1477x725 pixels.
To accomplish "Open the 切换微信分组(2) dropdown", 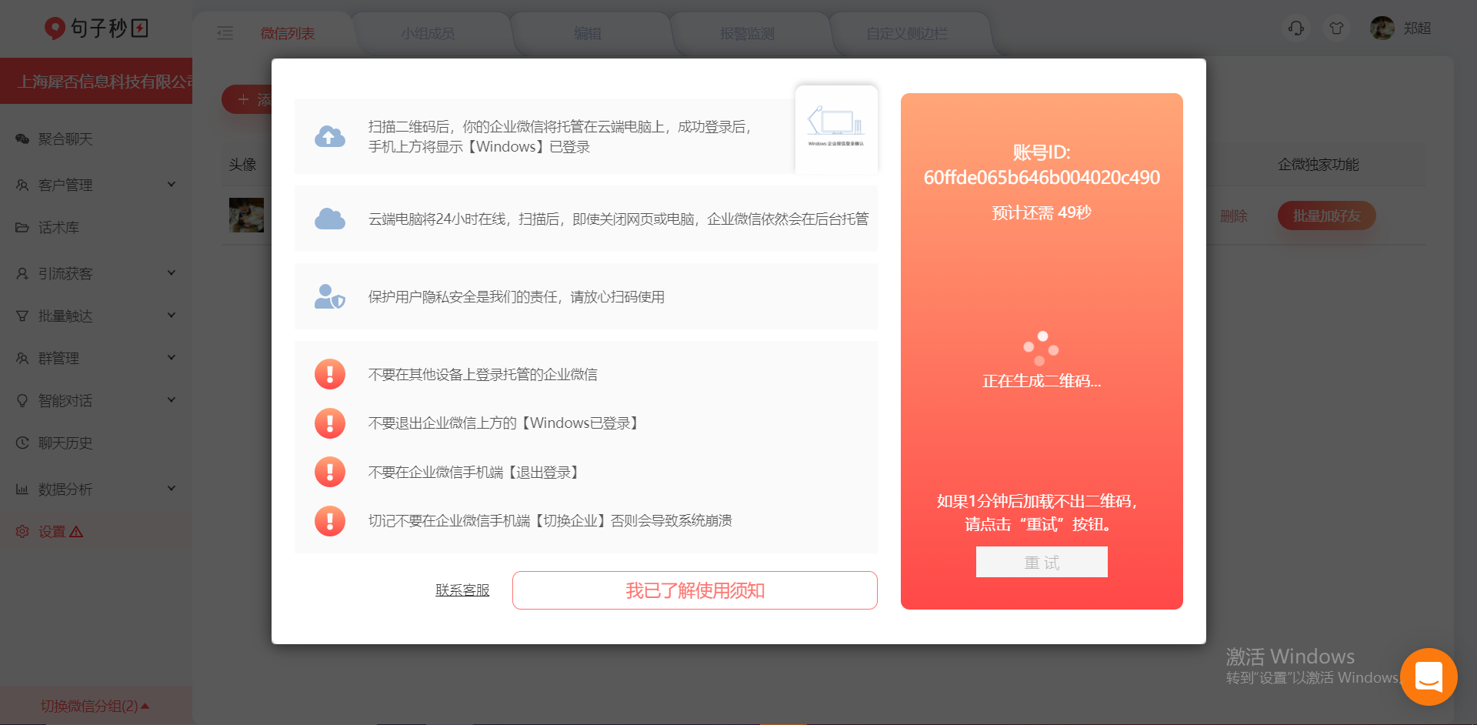I will [95, 706].
